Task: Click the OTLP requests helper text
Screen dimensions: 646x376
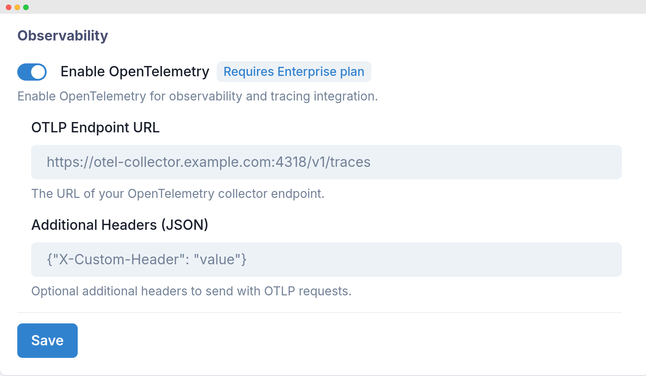Action: pos(191,291)
